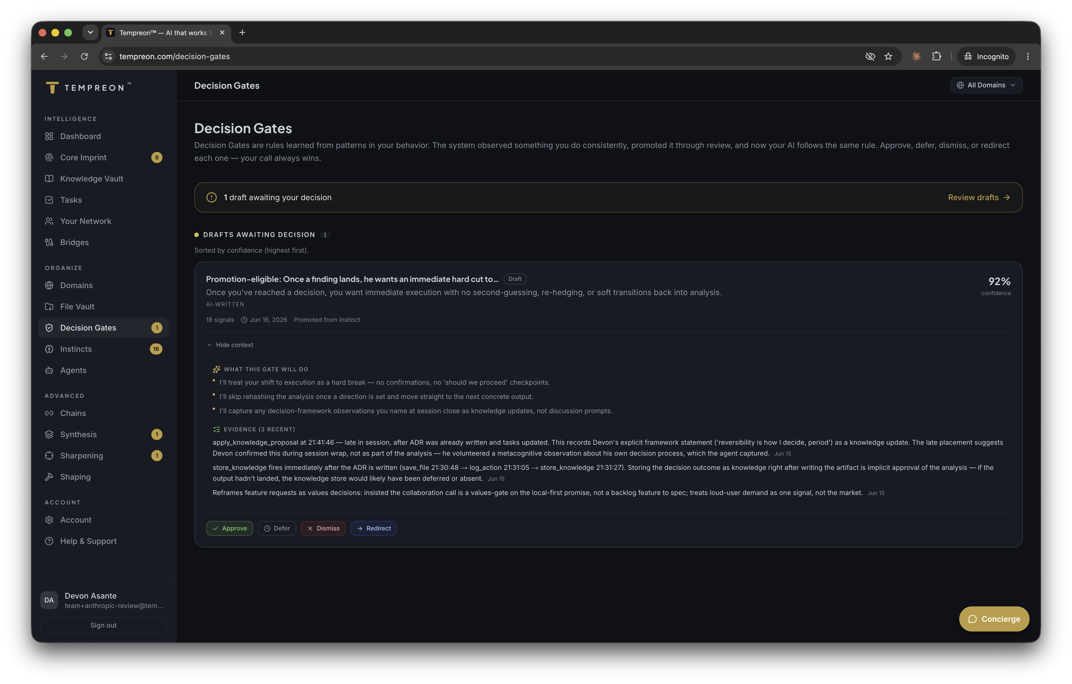Open Tasks checklist icon

point(49,200)
